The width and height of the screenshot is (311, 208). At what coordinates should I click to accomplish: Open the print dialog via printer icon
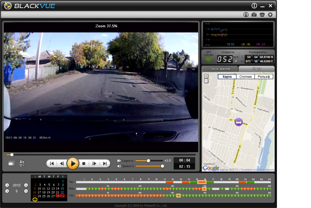(262, 15)
